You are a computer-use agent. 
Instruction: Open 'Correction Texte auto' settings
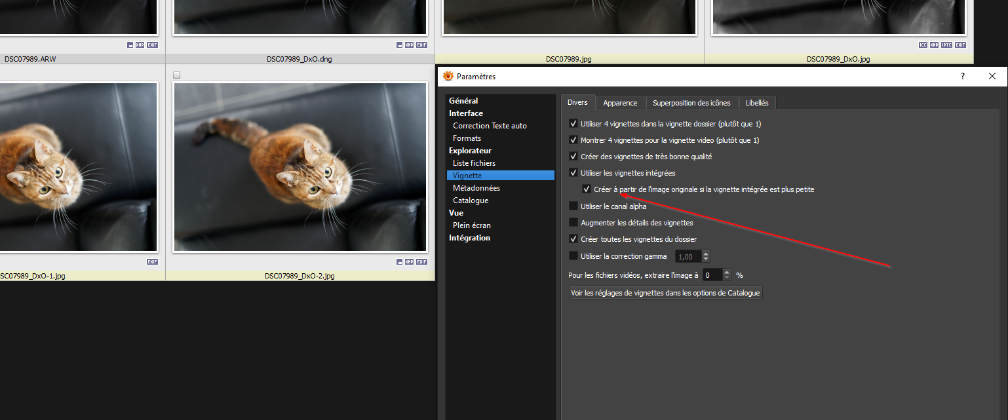(490, 126)
